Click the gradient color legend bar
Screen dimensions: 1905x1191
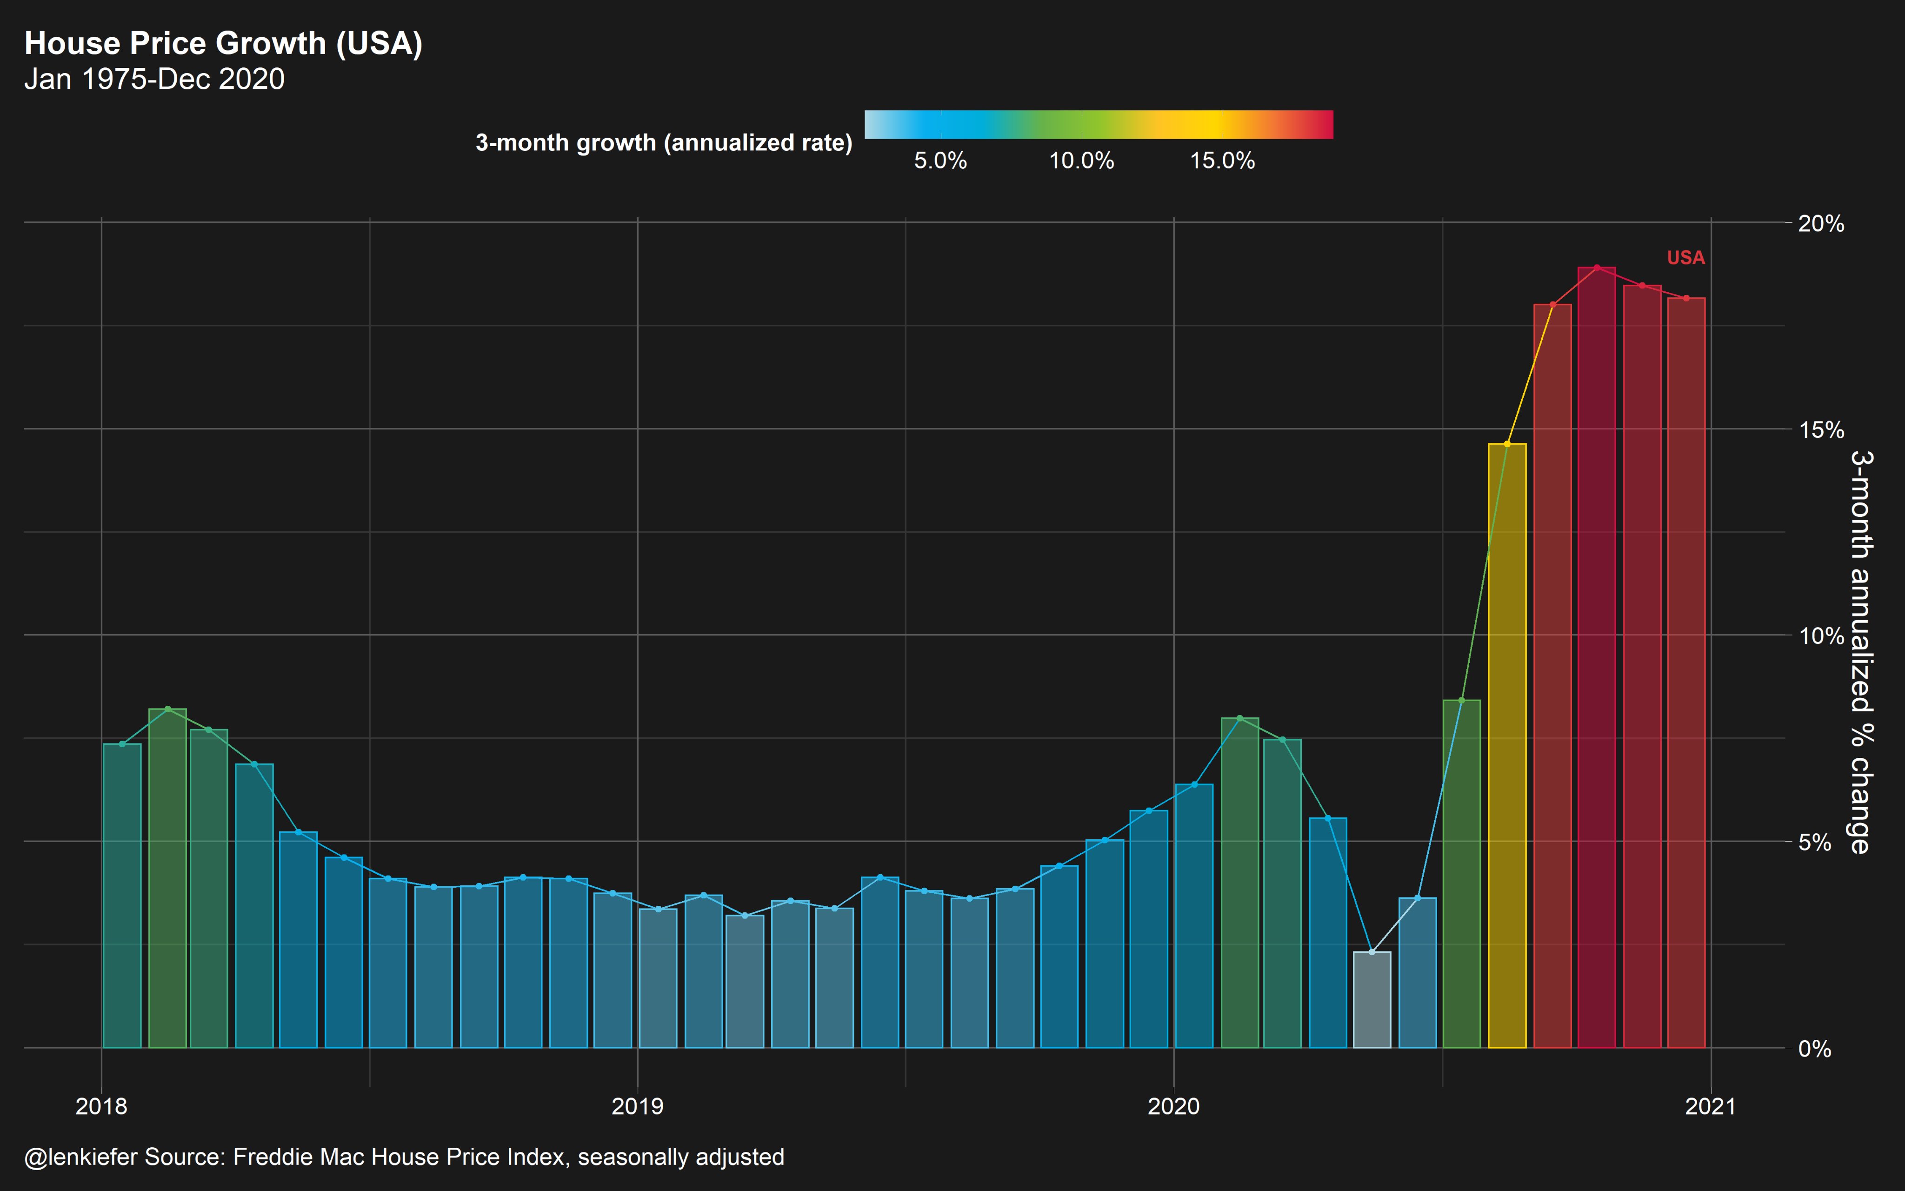coord(1098,125)
